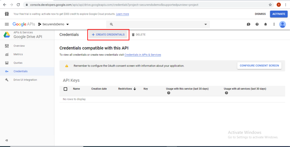Image resolution: width=290 pixels, height=147 pixels.
Task: Open the notifications bell
Action: pyautogui.click(x=266, y=24)
